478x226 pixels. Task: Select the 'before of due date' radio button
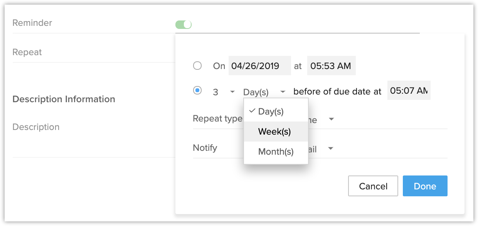tap(197, 91)
